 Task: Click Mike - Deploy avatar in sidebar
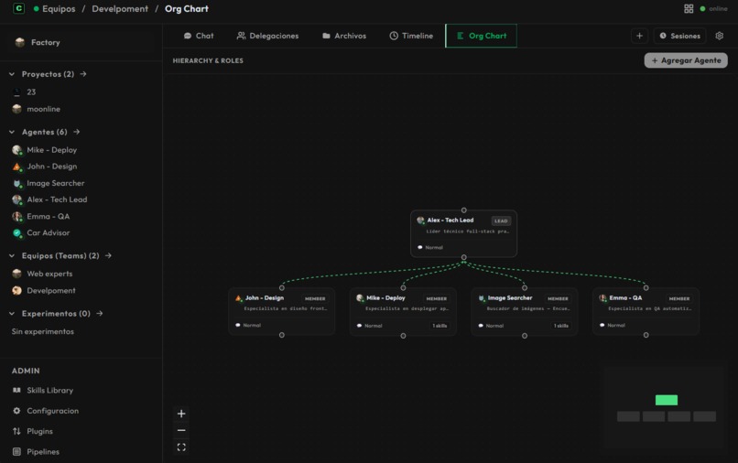(17, 150)
